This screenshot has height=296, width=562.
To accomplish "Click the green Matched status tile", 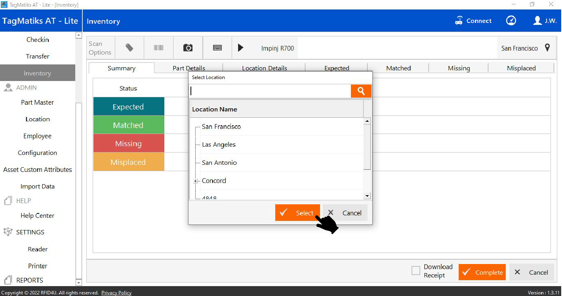I will [x=128, y=125].
